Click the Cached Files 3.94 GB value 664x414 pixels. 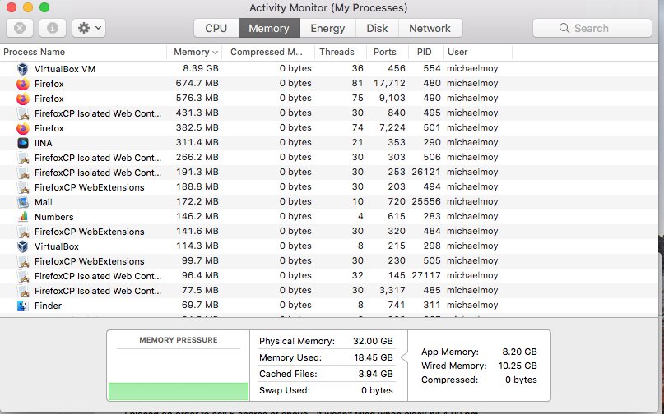[376, 374]
